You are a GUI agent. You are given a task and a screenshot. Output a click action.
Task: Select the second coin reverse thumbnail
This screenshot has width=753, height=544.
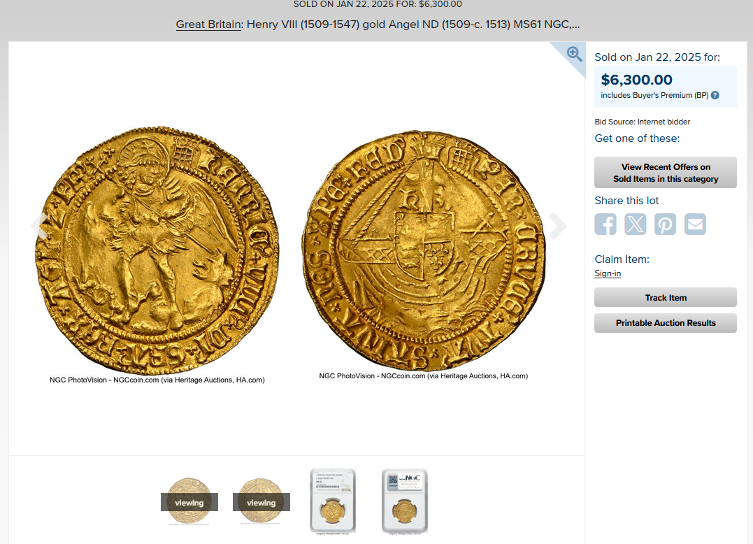(261, 501)
